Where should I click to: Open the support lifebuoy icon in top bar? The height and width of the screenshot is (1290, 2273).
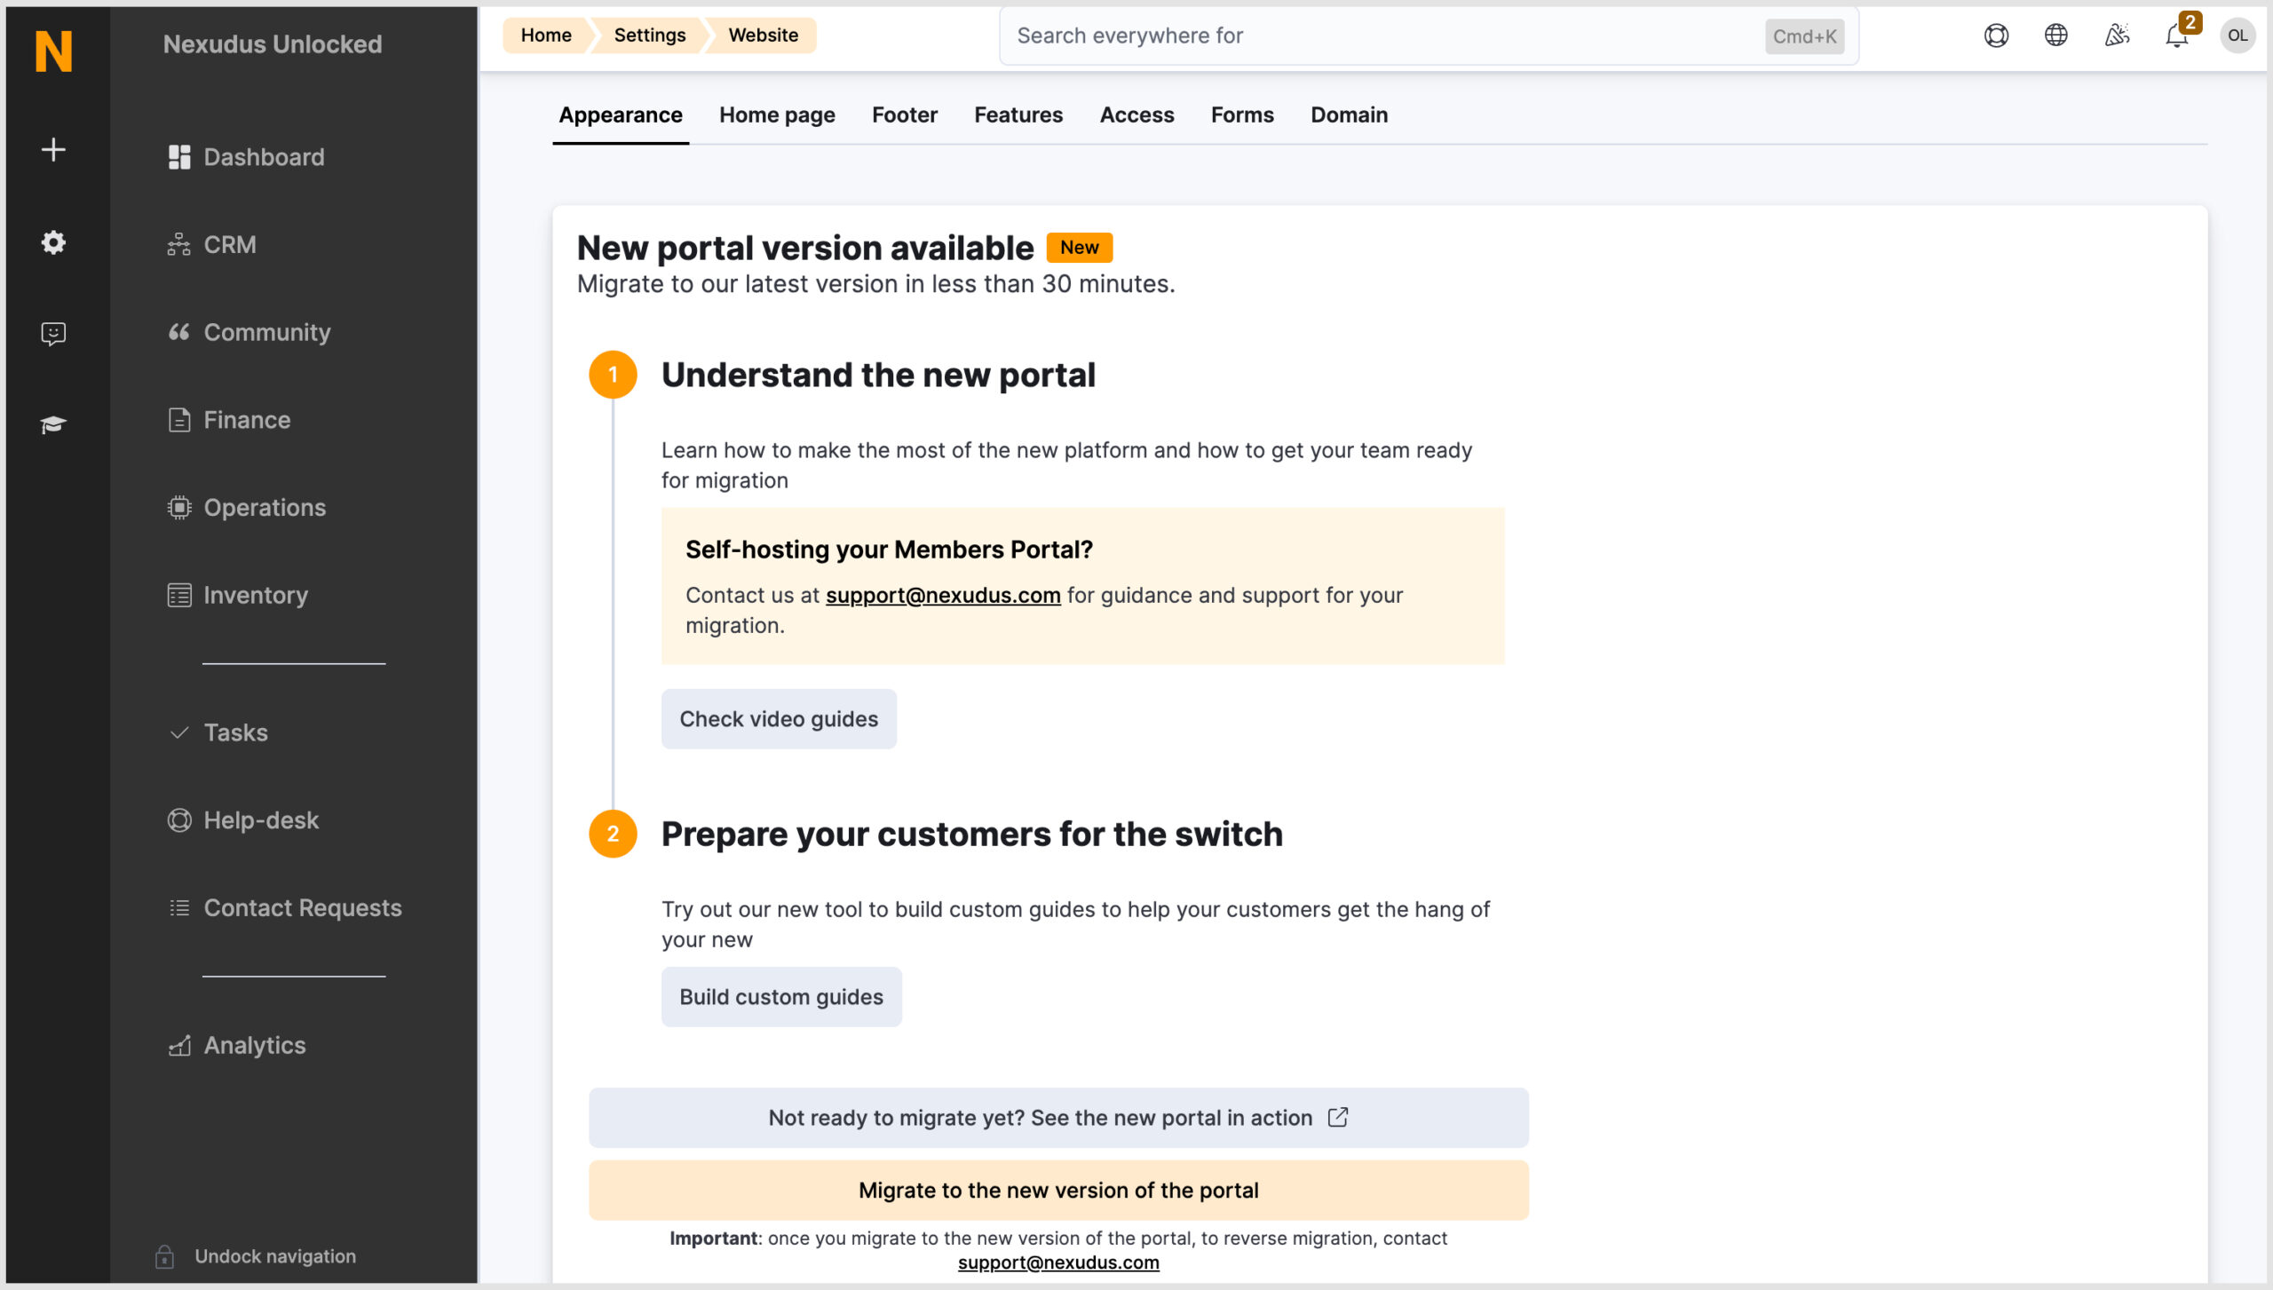coord(1996,36)
